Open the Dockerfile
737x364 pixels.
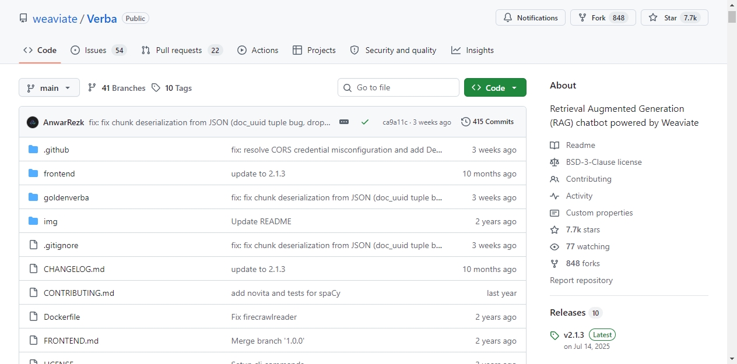click(62, 317)
